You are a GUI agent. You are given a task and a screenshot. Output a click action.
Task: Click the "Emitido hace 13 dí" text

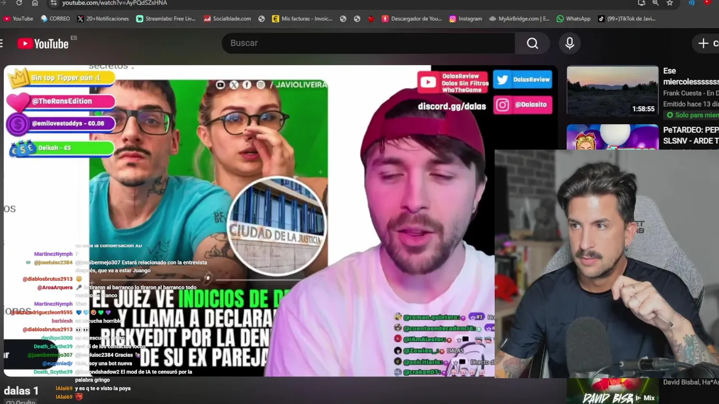(691, 104)
